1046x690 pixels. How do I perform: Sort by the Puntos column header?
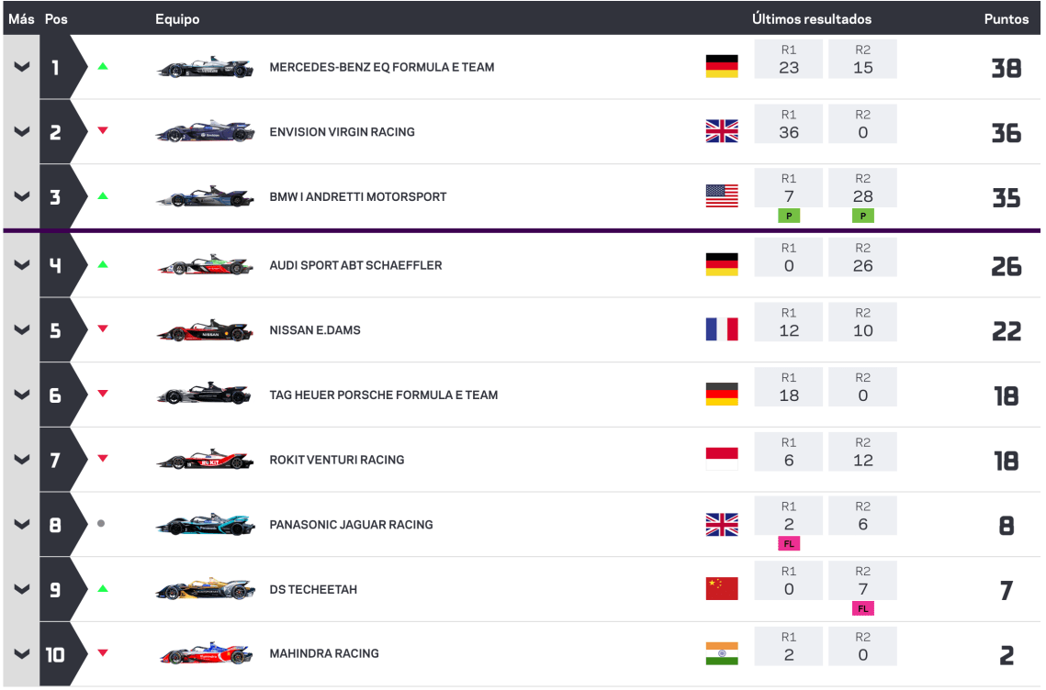coord(1006,18)
